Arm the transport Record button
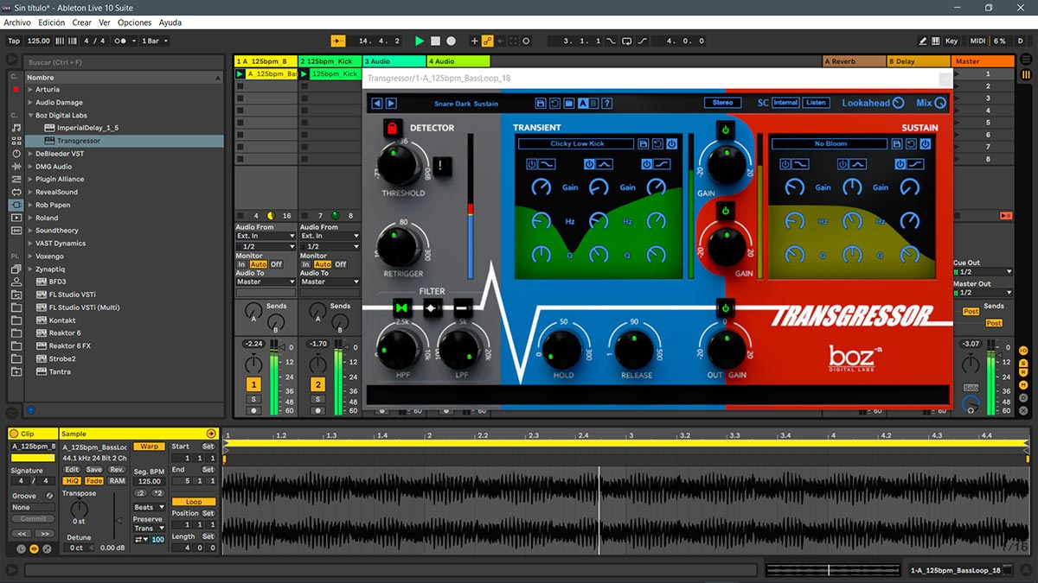This screenshot has width=1038, height=583. 451,41
